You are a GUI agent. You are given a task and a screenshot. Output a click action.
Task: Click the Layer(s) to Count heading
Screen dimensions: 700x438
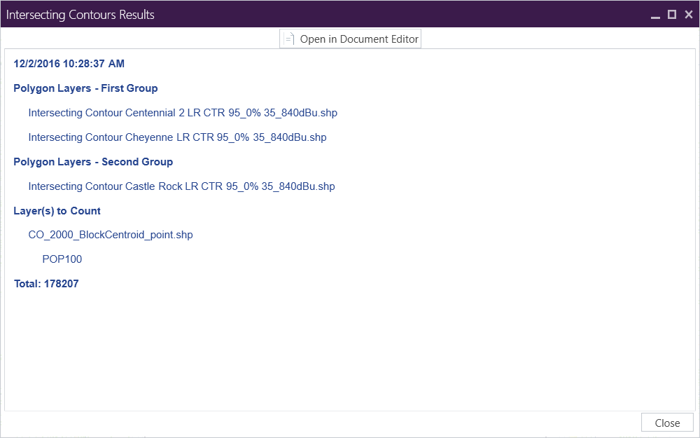(x=57, y=211)
